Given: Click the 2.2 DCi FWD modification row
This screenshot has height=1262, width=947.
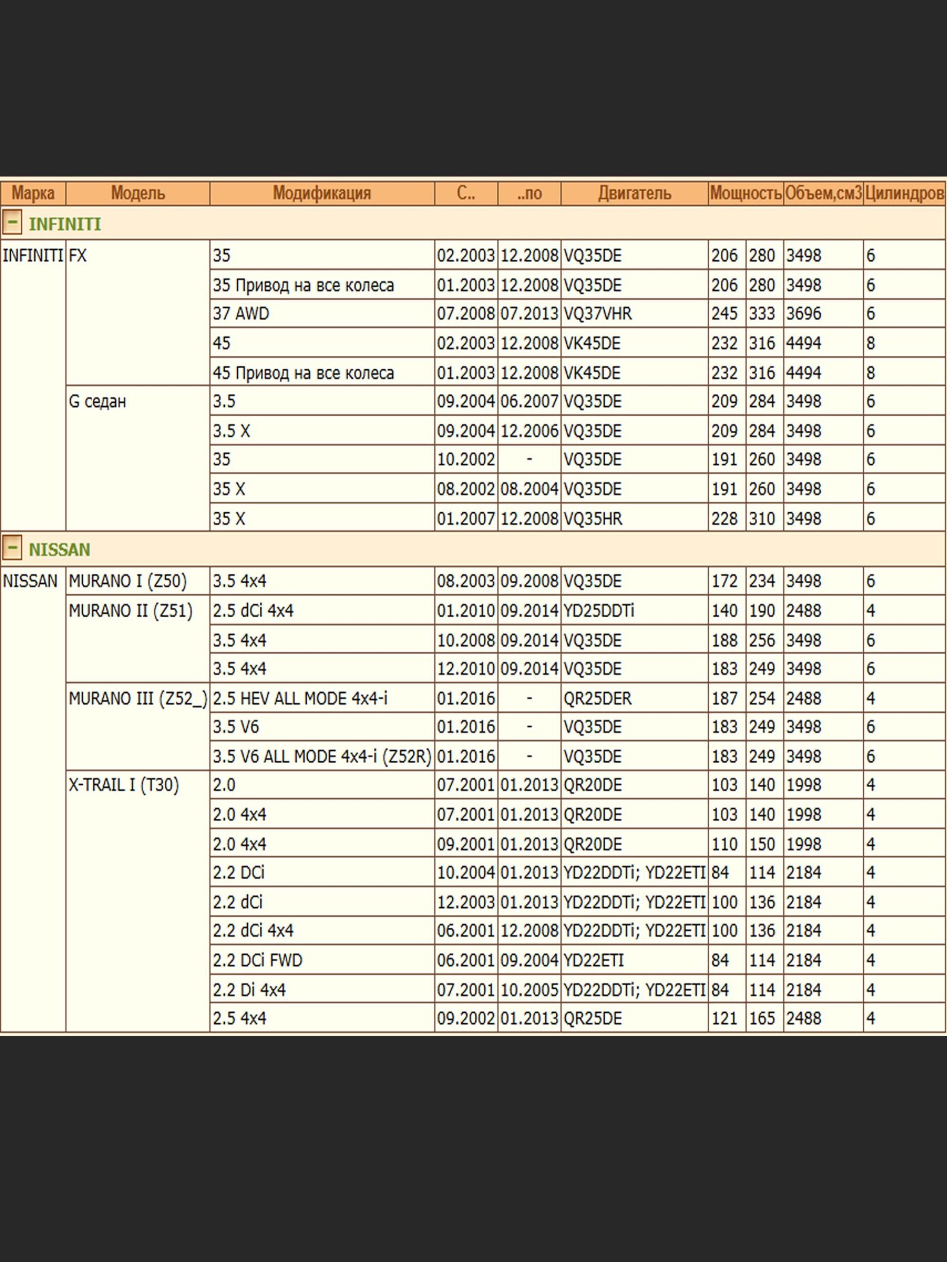Looking at the screenshot, I should (x=257, y=960).
